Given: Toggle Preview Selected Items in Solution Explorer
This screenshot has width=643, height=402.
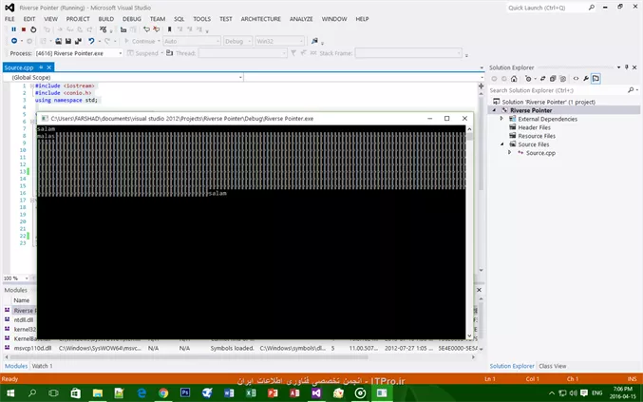Looking at the screenshot, I should pos(596,79).
